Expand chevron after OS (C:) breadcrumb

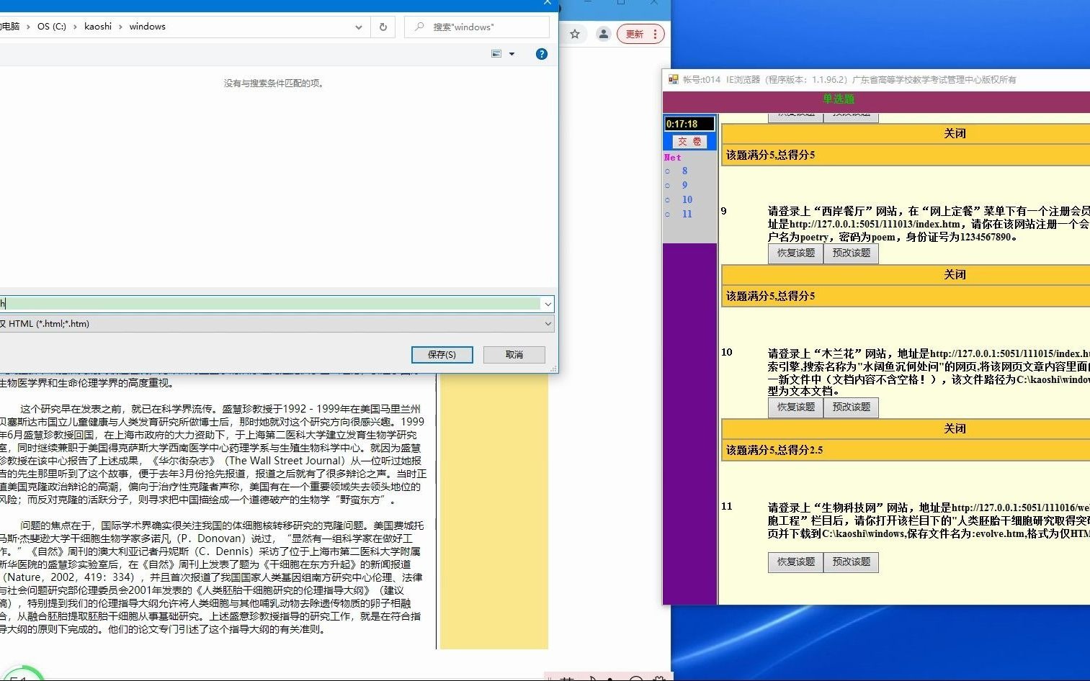pyautogui.click(x=75, y=27)
